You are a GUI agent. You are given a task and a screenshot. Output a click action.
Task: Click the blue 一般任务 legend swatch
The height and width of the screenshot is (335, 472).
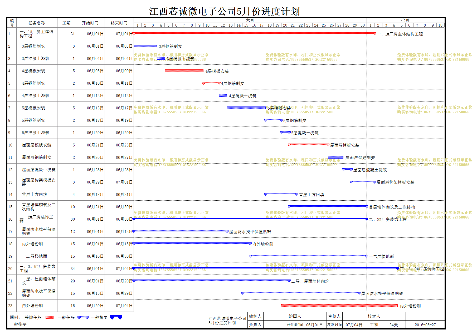pyautogui.click(x=83, y=317)
